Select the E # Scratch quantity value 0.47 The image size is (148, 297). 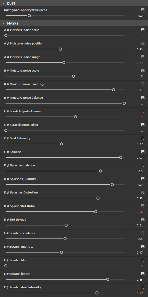click(140, 253)
